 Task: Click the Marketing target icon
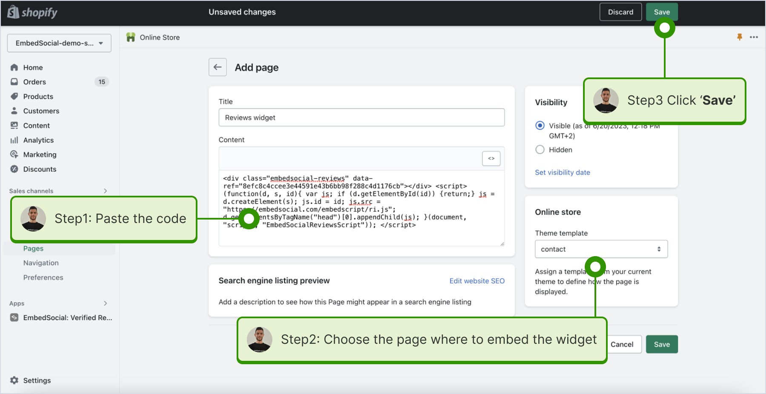point(14,154)
